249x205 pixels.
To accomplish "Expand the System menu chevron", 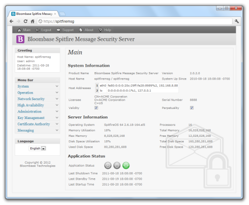I will coord(57,86).
